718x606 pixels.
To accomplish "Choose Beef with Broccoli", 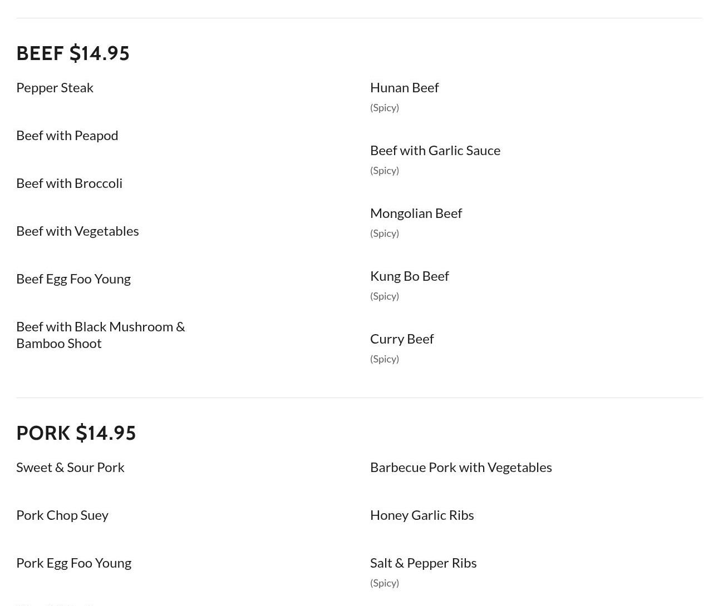I will coord(69,183).
